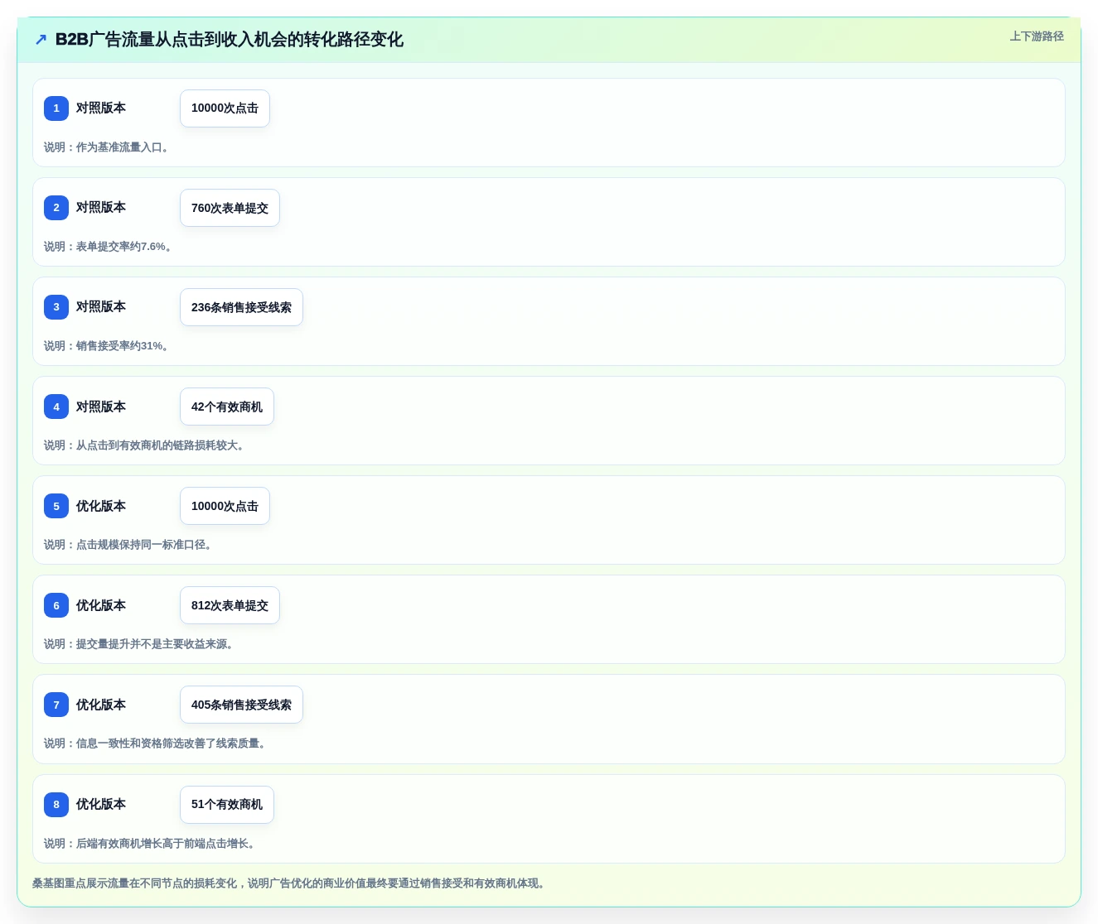This screenshot has height=924, width=1098.
Task: Click step badge number 2
Action: (x=56, y=208)
